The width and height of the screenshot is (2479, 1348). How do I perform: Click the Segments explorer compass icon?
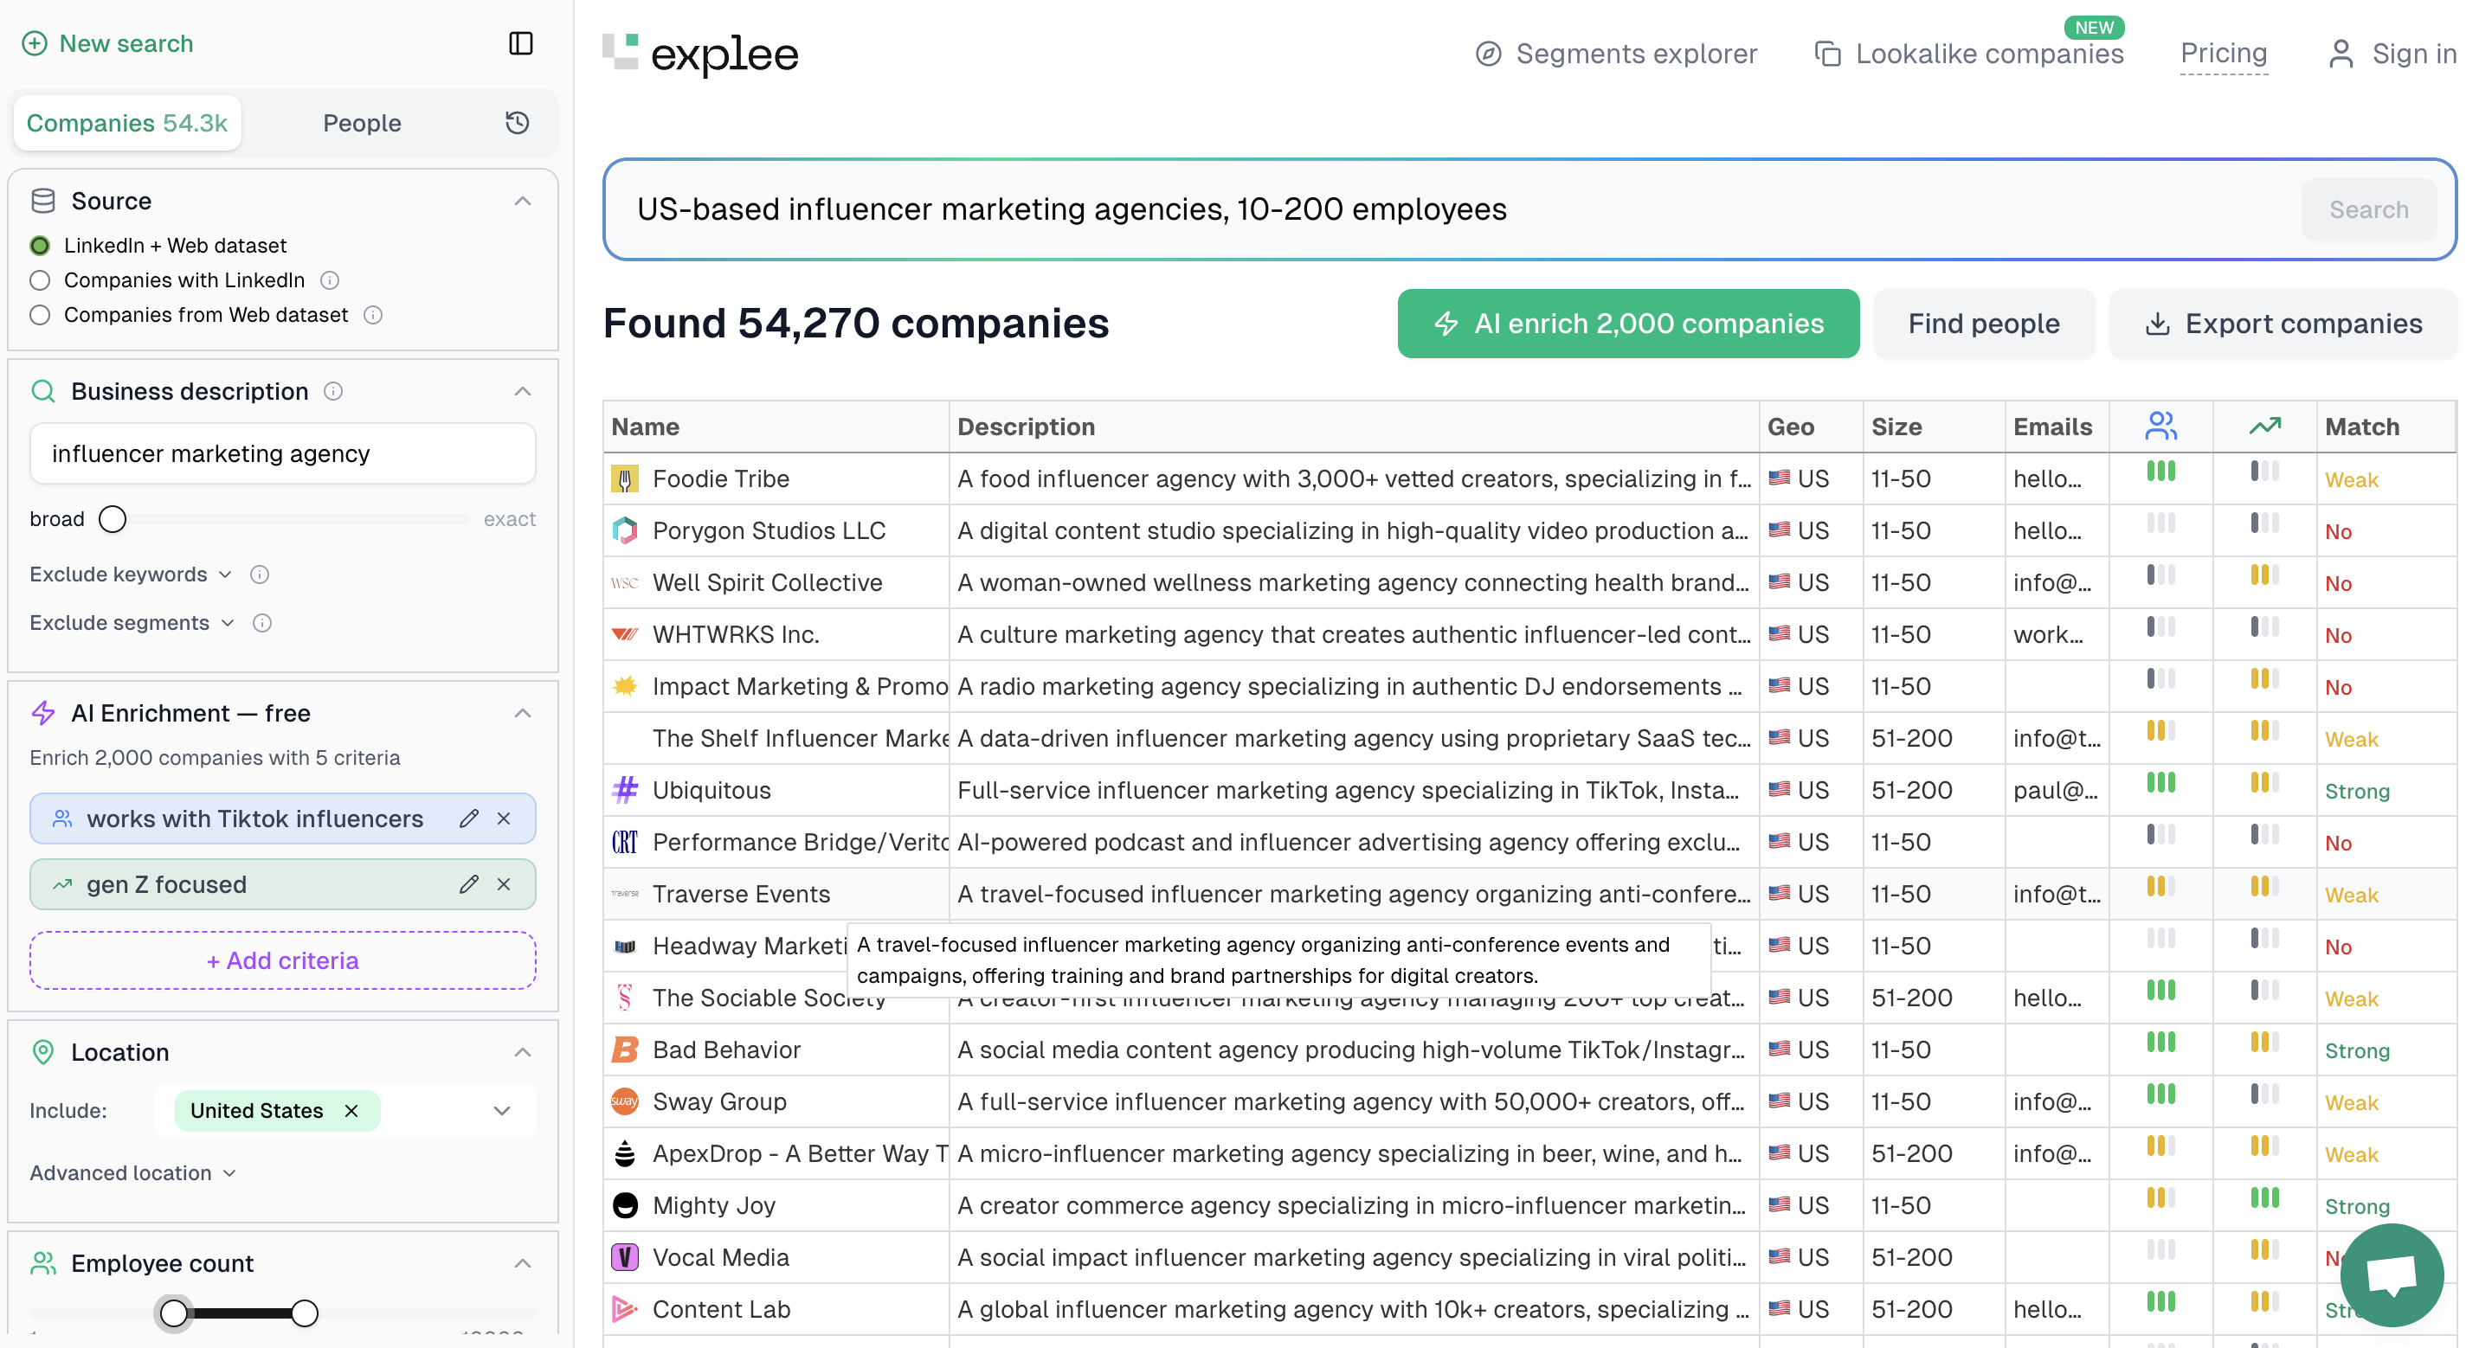coord(1488,55)
